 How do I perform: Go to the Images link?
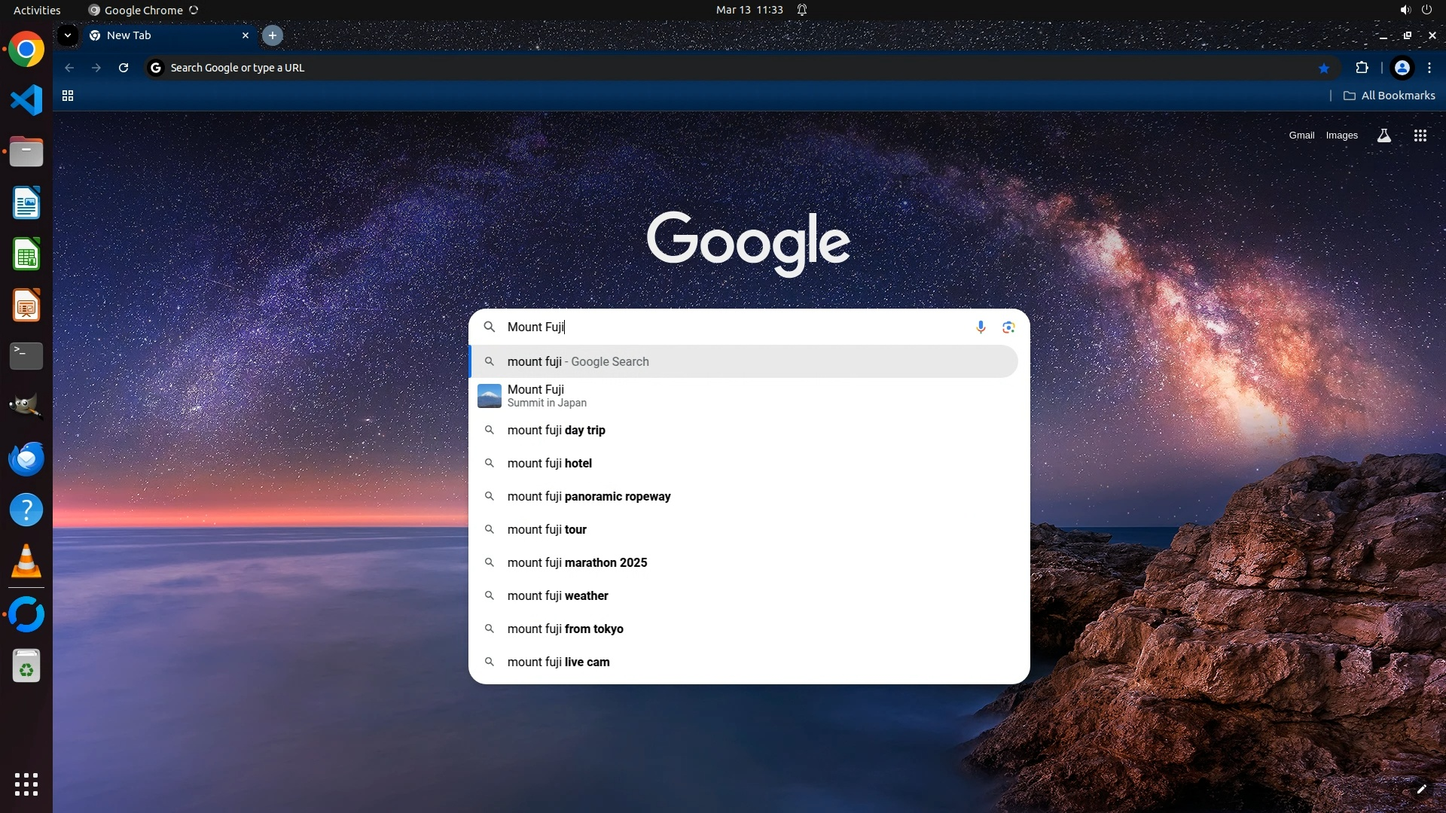pos(1341,135)
